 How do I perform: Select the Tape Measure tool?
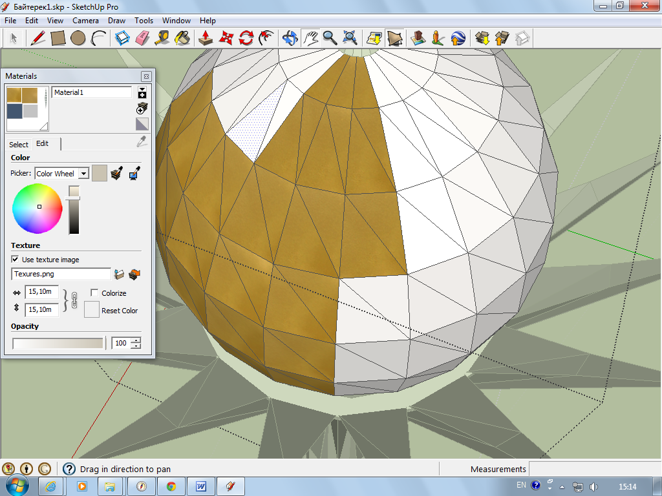162,38
